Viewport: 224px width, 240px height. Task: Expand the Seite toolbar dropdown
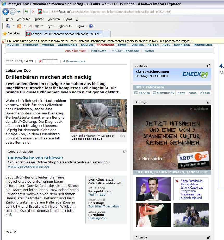50,26
